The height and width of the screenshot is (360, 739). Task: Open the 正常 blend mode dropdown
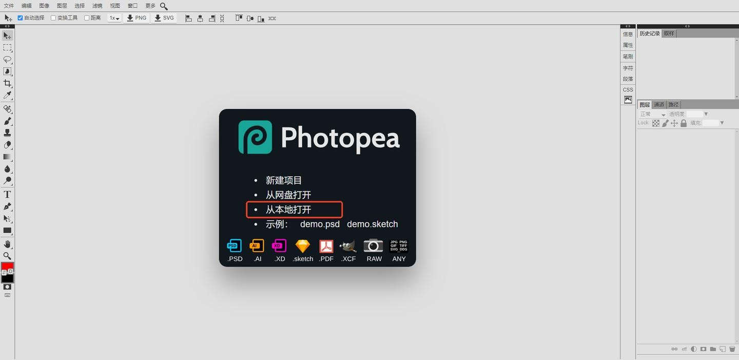(652, 114)
